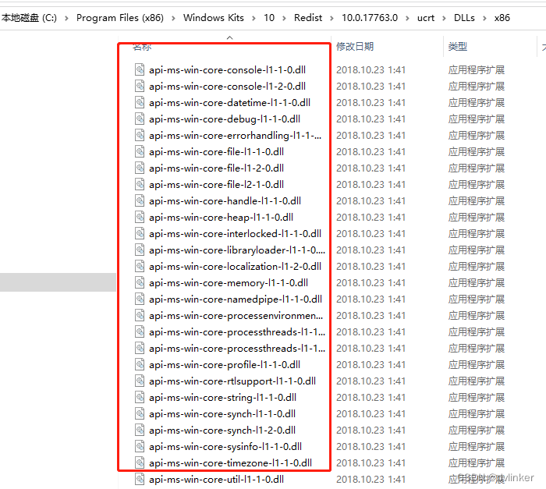Click the file icon of api-ms-win-core-file-l1-1-0.dll

point(140,151)
